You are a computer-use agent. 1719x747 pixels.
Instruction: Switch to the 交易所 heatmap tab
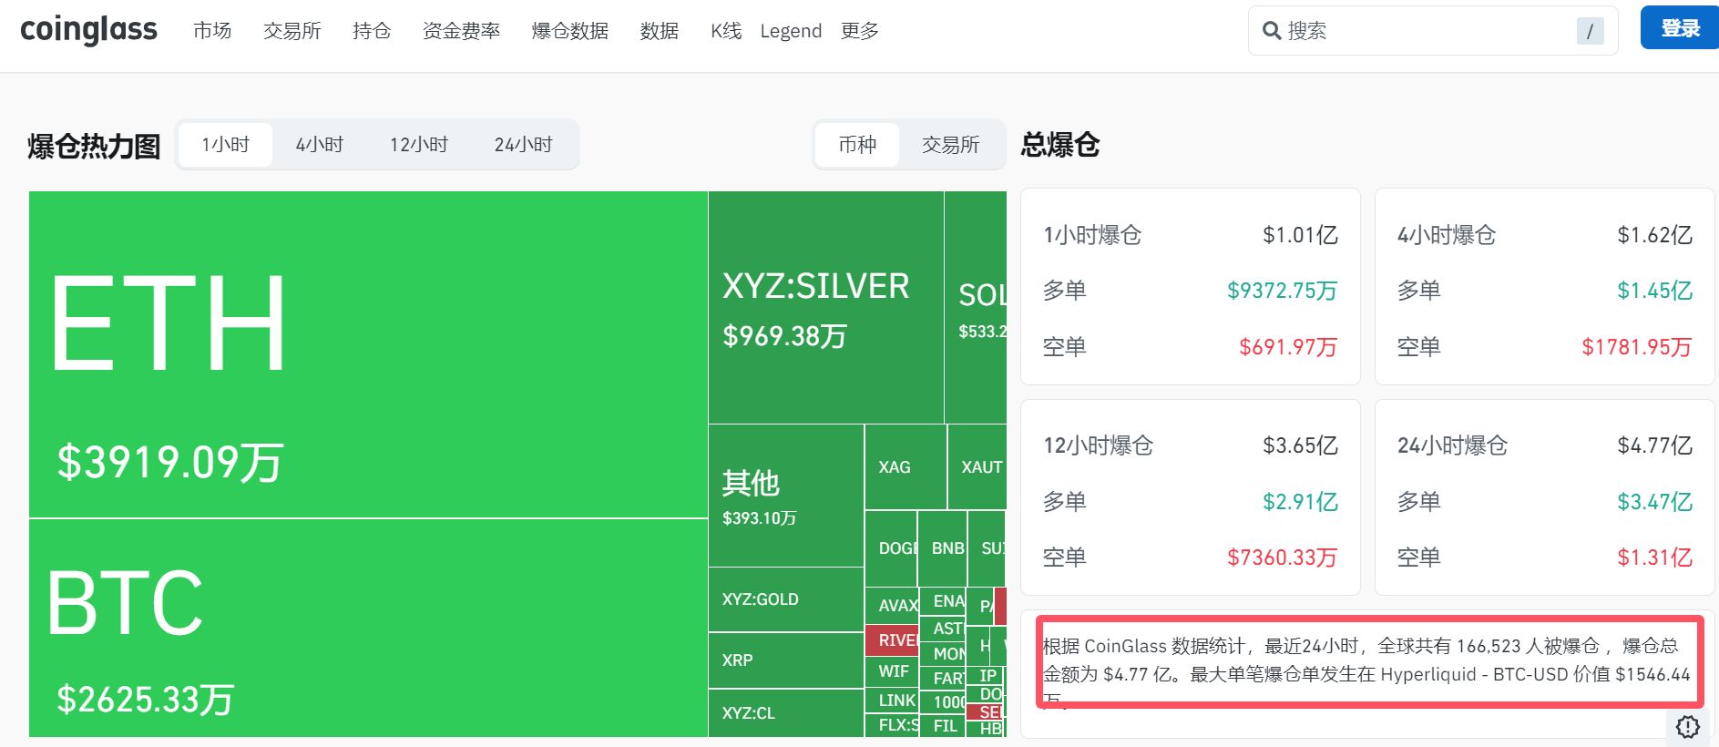(950, 145)
